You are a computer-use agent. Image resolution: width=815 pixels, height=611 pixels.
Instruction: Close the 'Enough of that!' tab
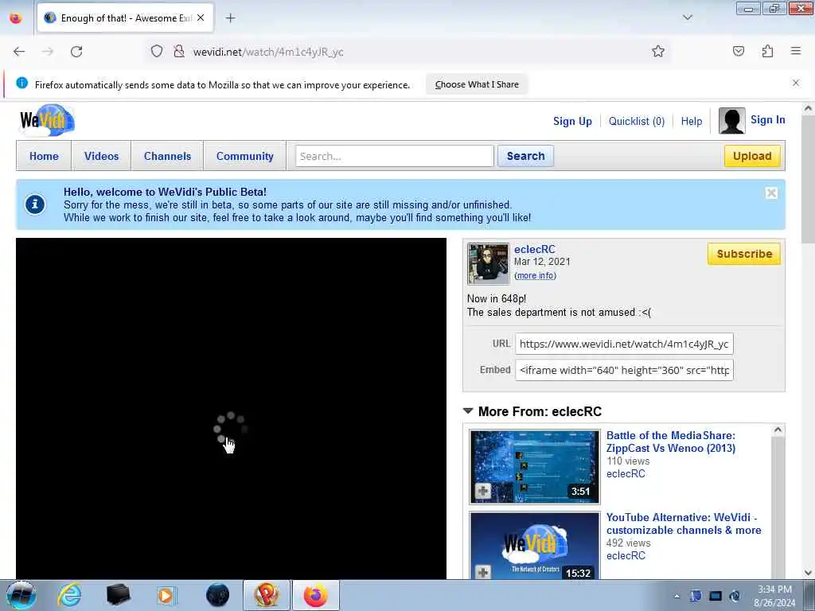201,18
